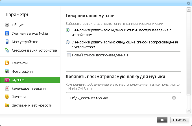Image resolution: width=192 pixels, height=126 pixels.
Task: Select the sync only following playlists radio button
Action: [67, 42]
